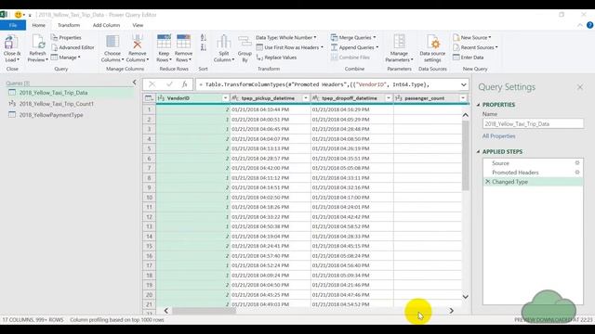Collapse the Queries pane
Screen dimensions: 595x334
[134, 83]
